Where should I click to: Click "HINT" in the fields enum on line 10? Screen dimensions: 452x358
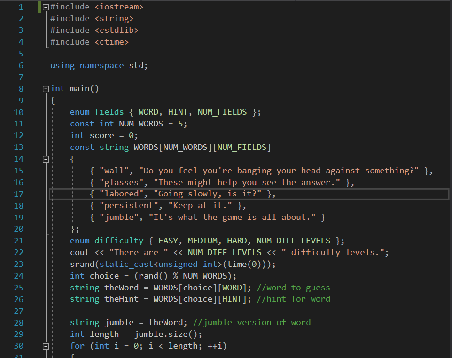[178, 112]
